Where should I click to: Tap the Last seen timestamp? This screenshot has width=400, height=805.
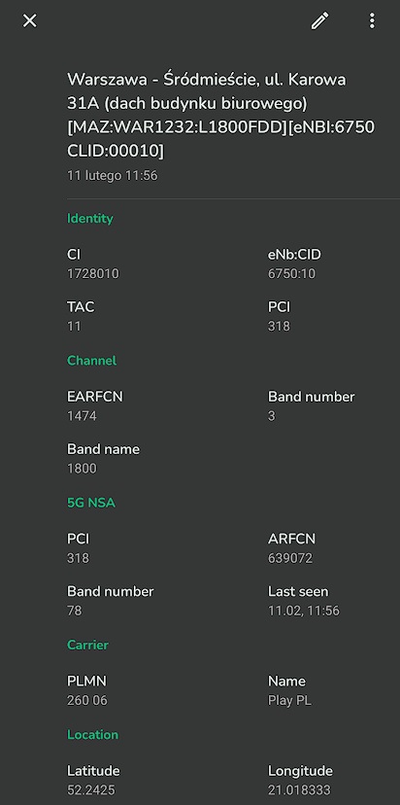[x=304, y=611]
